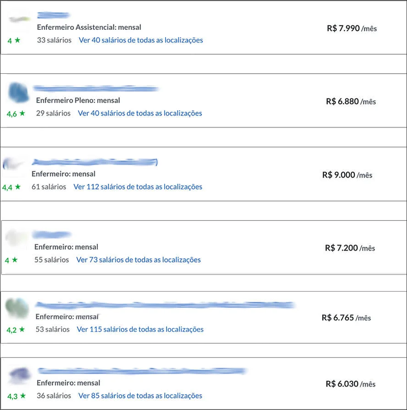407x410 pixels.
Task: Select the R$ 9.000 /mês salary value
Action: tap(347, 175)
